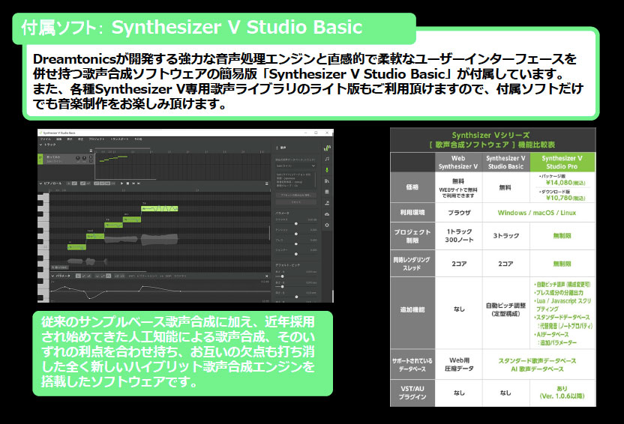Click the '追加機能' row label

pyautogui.click(x=412, y=309)
